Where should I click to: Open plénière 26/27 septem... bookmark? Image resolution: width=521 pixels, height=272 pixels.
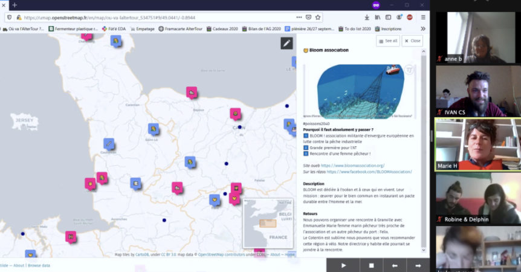309,29
